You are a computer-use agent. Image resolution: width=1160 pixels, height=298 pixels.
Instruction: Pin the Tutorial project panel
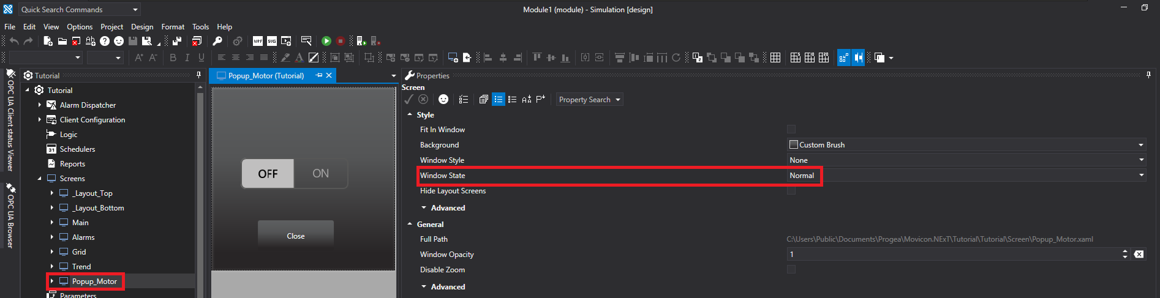tap(198, 75)
